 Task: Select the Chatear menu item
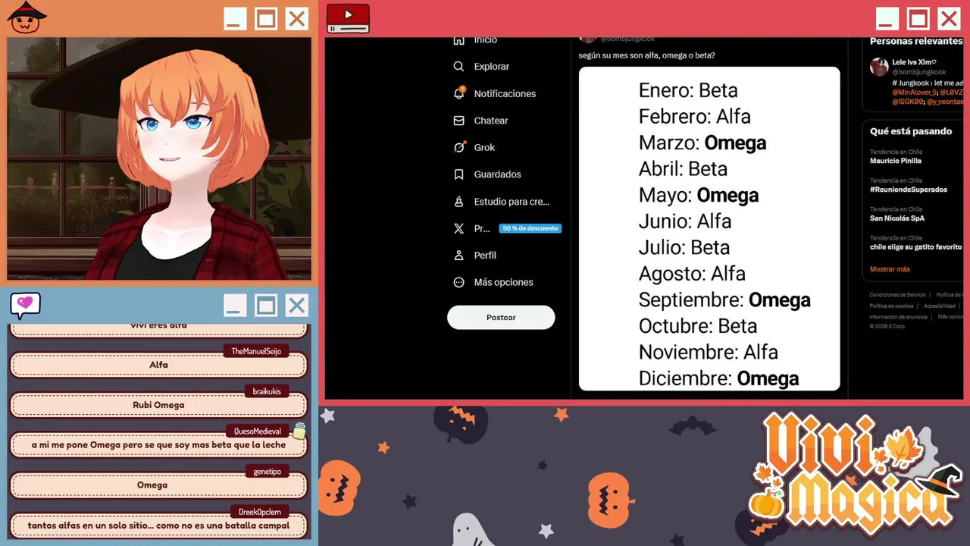(491, 121)
